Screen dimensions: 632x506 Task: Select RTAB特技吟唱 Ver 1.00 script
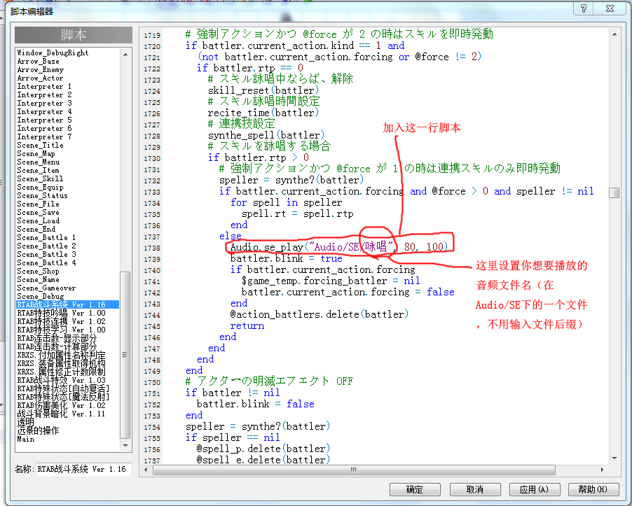coord(61,313)
